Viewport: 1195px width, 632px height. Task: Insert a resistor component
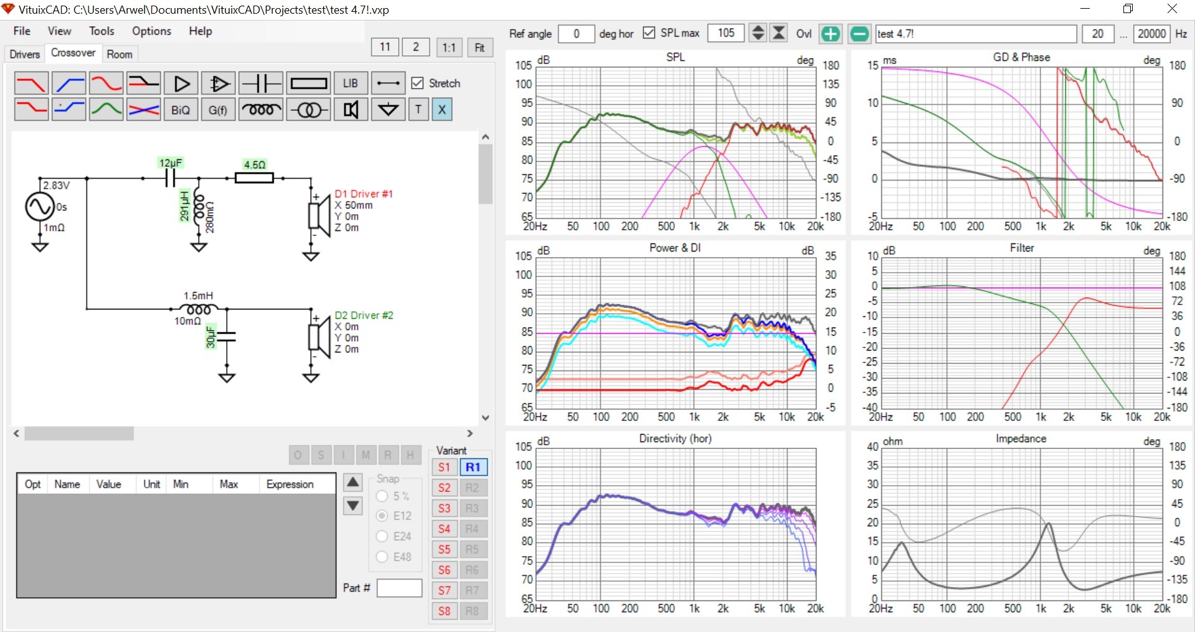pyautogui.click(x=308, y=83)
